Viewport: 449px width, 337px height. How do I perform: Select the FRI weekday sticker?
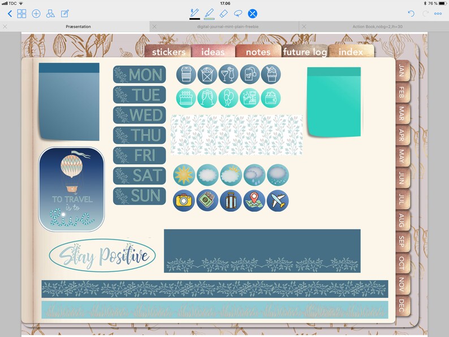click(140, 155)
